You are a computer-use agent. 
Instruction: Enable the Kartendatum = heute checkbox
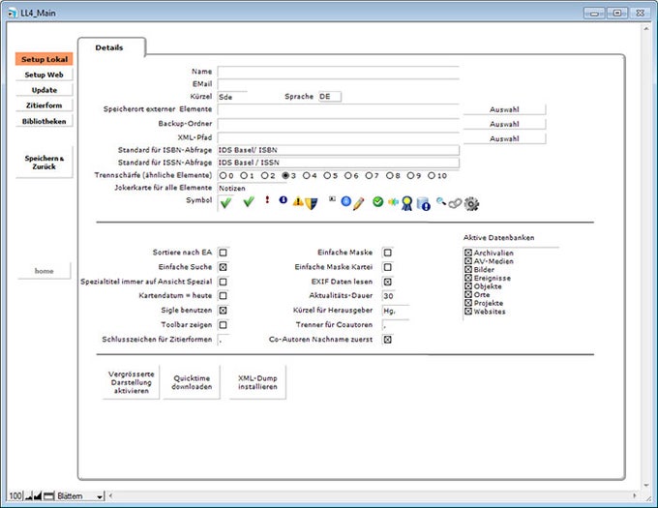point(223,296)
